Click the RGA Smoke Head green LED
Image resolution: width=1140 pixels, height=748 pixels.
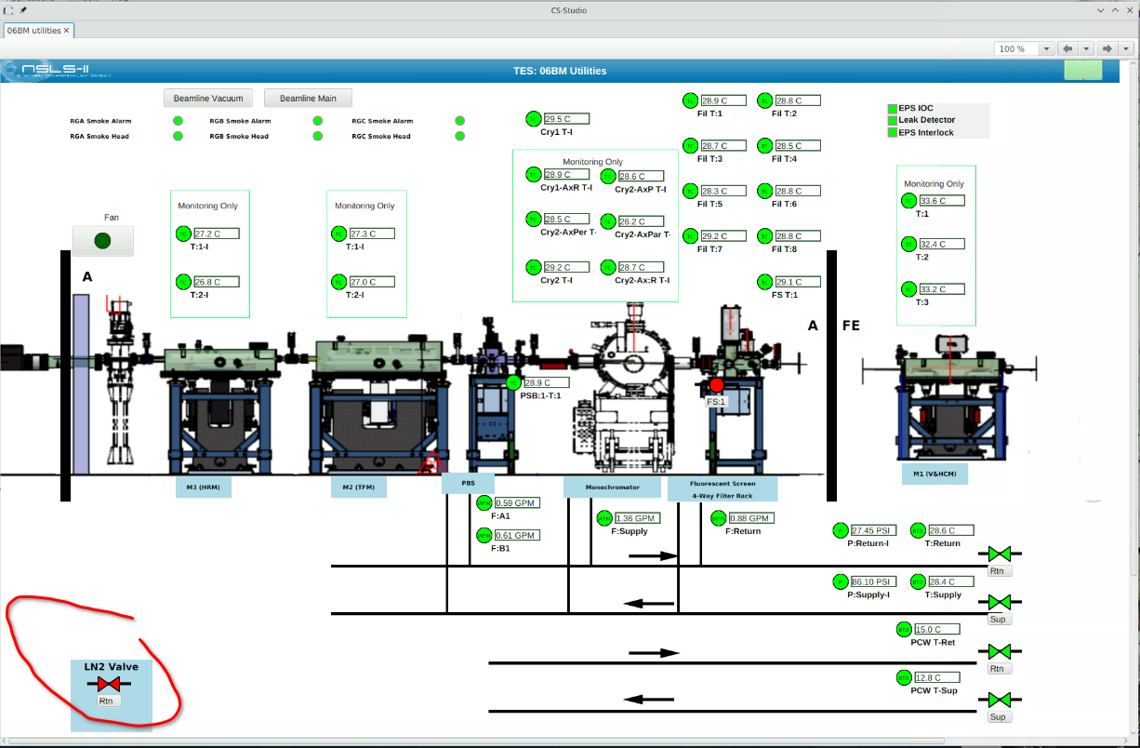178,136
